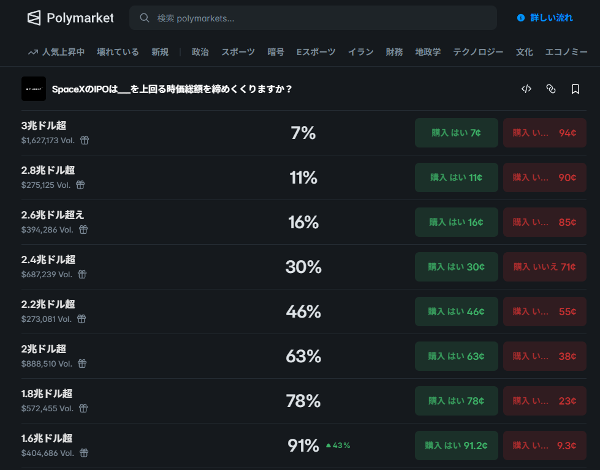This screenshot has height=470, width=600.
Task: Select the 2.4兆ドル超 outcome label
Action: tap(48, 260)
